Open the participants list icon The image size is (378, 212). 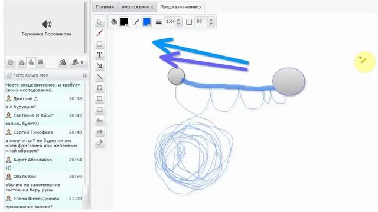(63, 62)
